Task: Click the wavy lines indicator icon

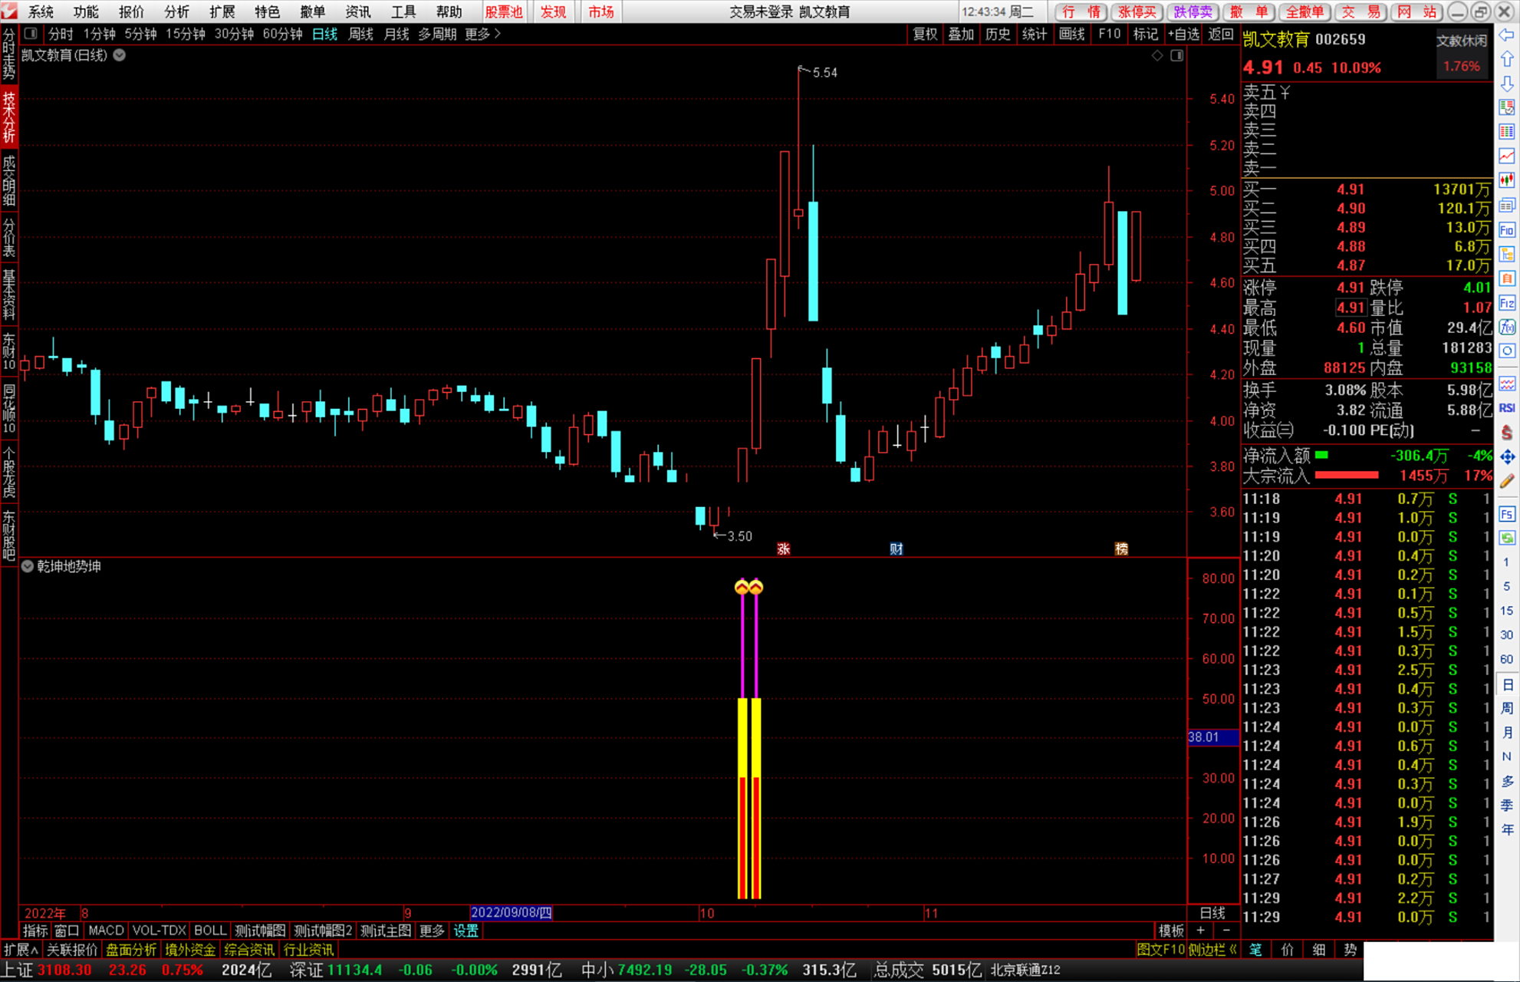Action: (1507, 384)
